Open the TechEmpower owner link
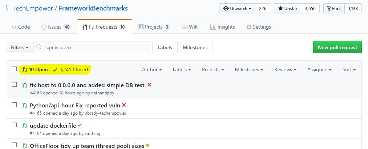 coord(32,8)
